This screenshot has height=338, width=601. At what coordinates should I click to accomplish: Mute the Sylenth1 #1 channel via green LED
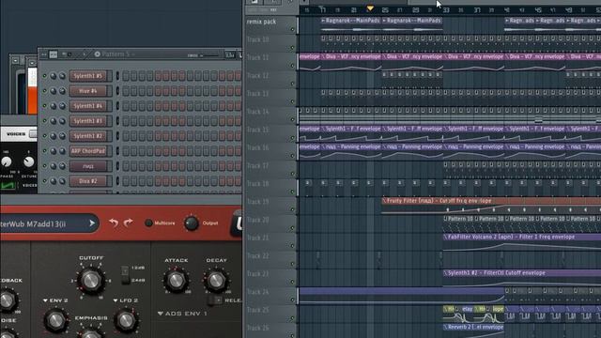pos(44,121)
